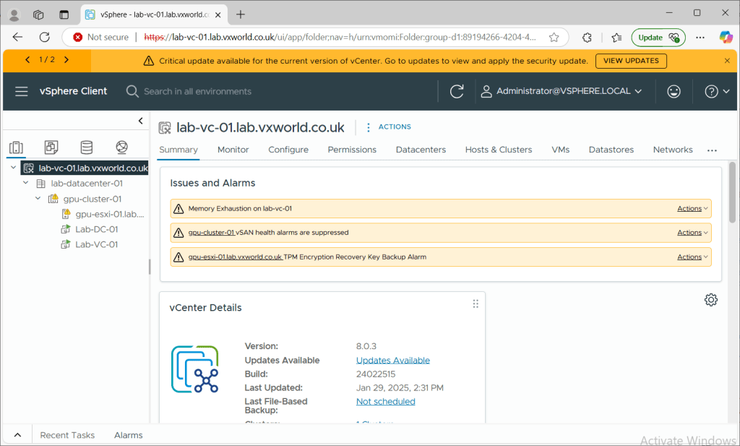Click the VIEW UPDATES button

tap(631, 61)
